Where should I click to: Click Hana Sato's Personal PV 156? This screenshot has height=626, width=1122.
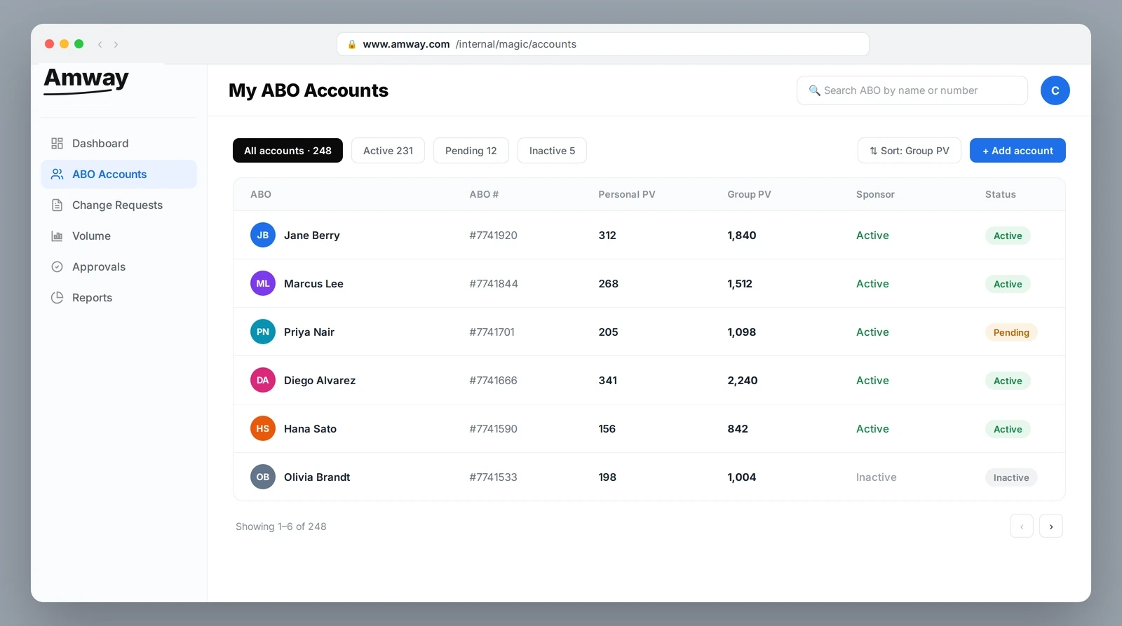pyautogui.click(x=607, y=429)
